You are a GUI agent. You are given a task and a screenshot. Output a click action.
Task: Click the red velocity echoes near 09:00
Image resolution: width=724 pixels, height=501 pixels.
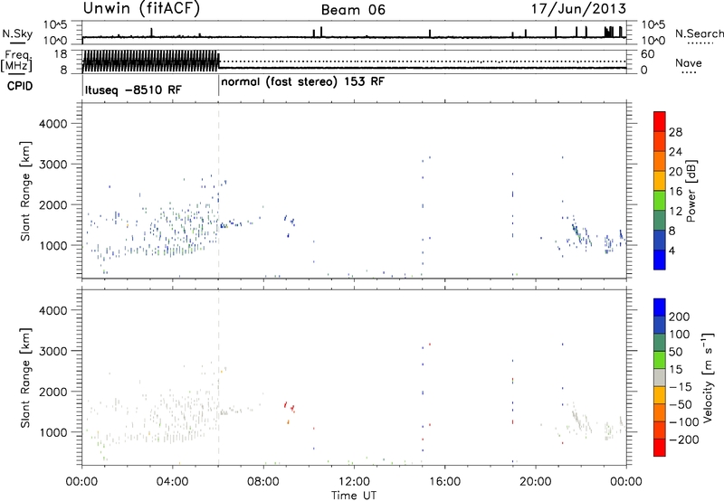point(289,407)
